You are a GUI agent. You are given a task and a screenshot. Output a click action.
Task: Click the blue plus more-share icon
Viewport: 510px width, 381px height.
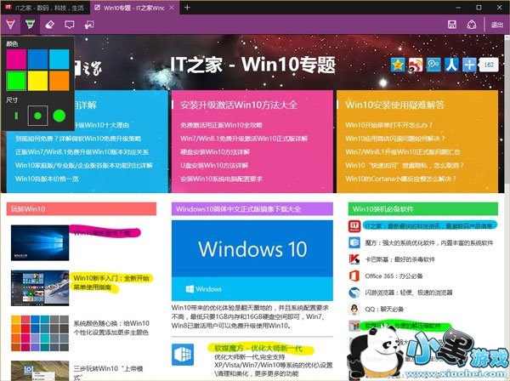tap(469, 65)
